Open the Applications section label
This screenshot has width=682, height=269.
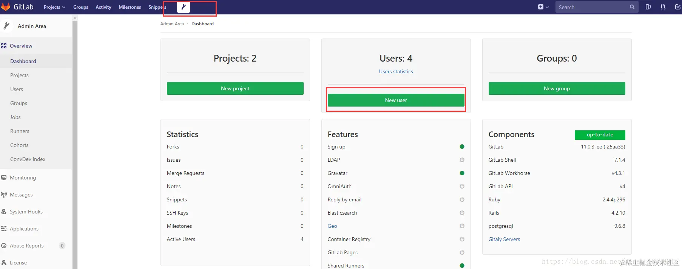[24, 229]
